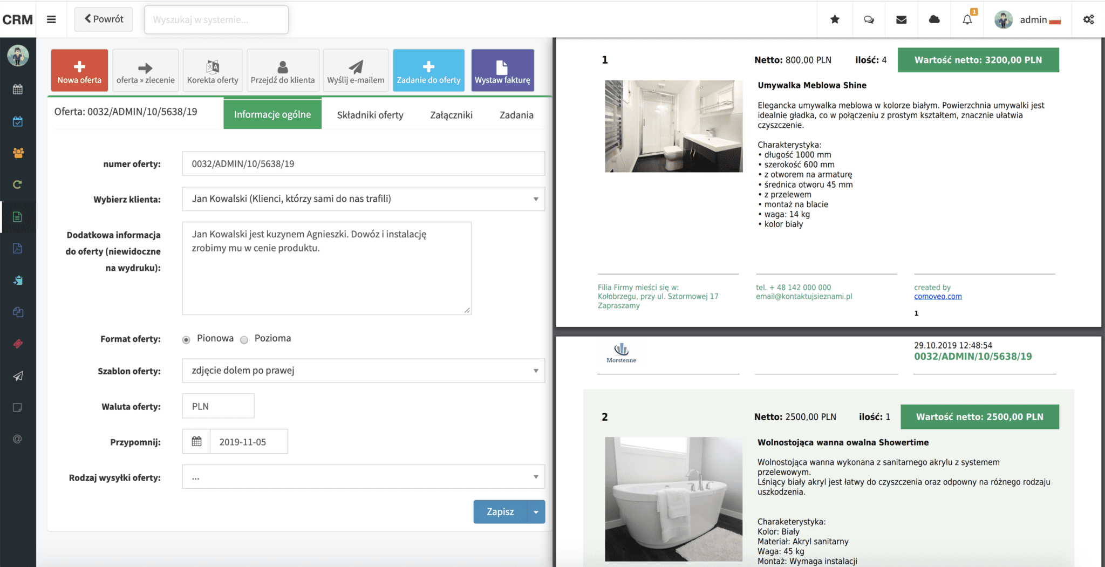1105x567 pixels.
Task: Click the Przypomnij date field 2019-11-05
Action: 249,441
